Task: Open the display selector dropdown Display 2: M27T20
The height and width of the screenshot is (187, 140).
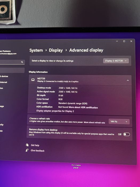Action: coord(116,61)
